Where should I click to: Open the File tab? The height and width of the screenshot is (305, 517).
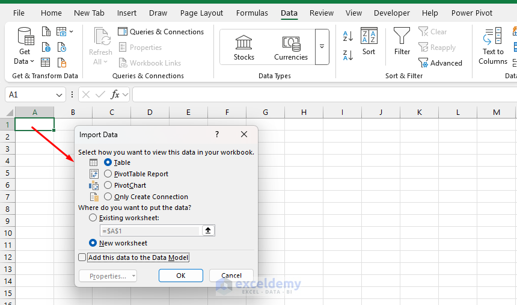[x=19, y=13]
